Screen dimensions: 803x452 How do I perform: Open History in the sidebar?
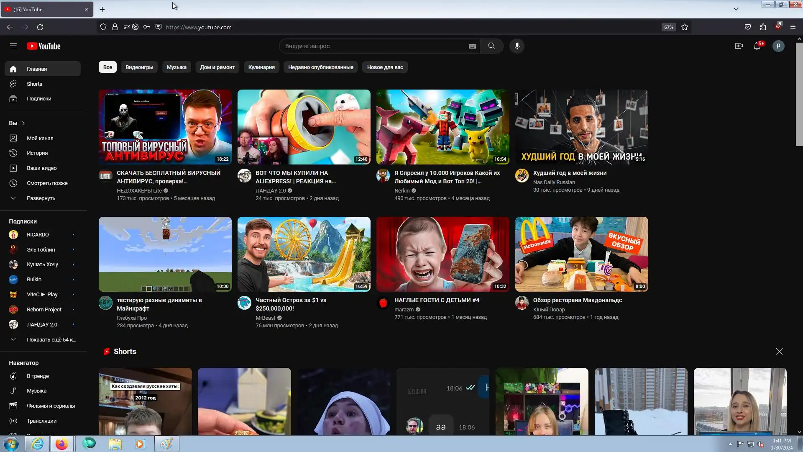[x=37, y=153]
